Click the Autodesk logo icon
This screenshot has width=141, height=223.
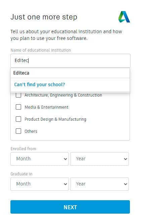tap(124, 17)
